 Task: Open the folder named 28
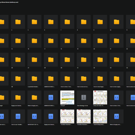51,60
